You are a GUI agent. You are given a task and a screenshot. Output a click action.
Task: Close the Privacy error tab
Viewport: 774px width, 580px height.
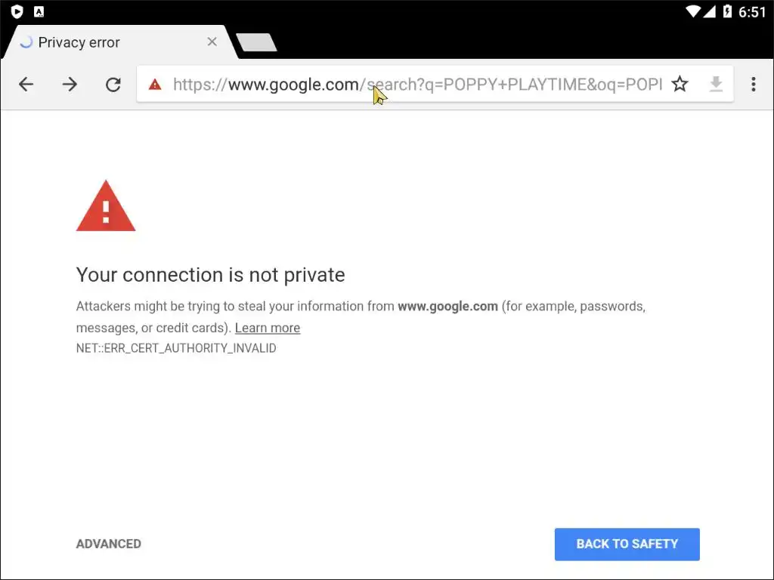[x=212, y=42]
